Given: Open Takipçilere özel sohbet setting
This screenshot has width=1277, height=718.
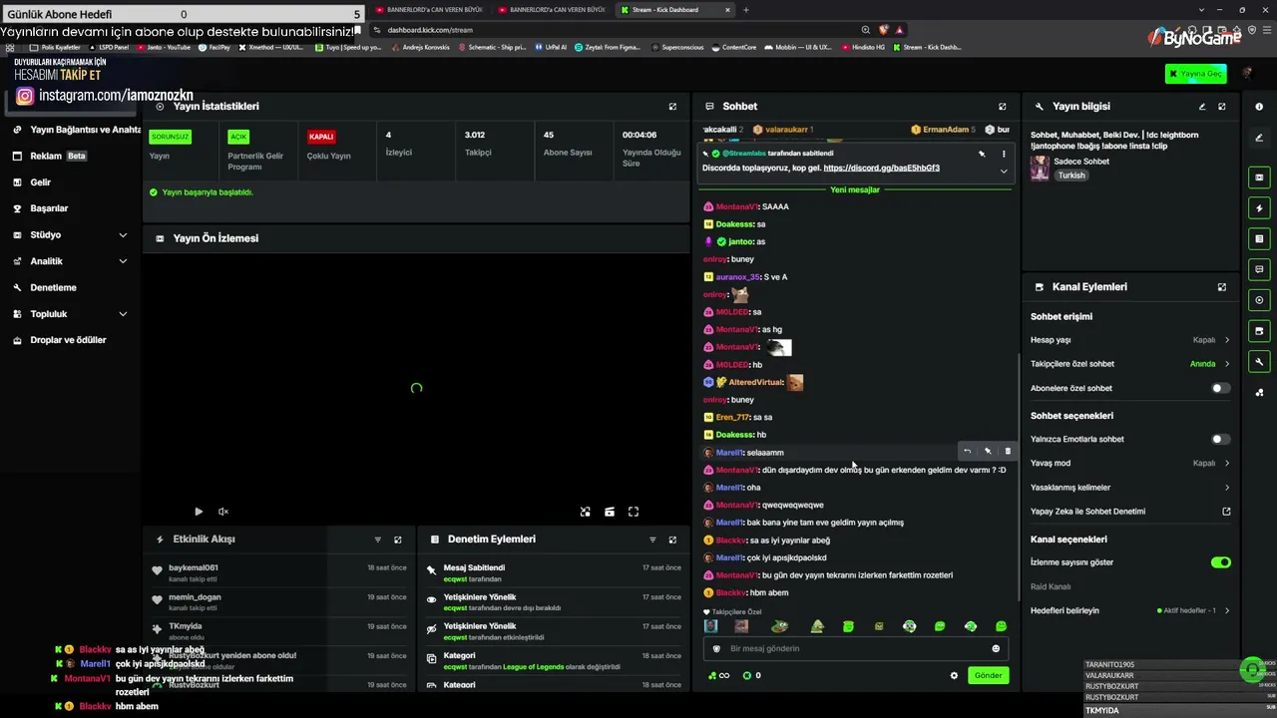Looking at the screenshot, I should point(1130,364).
